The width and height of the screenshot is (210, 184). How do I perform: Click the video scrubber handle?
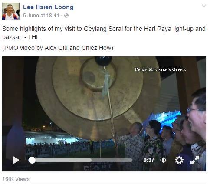click(32, 160)
